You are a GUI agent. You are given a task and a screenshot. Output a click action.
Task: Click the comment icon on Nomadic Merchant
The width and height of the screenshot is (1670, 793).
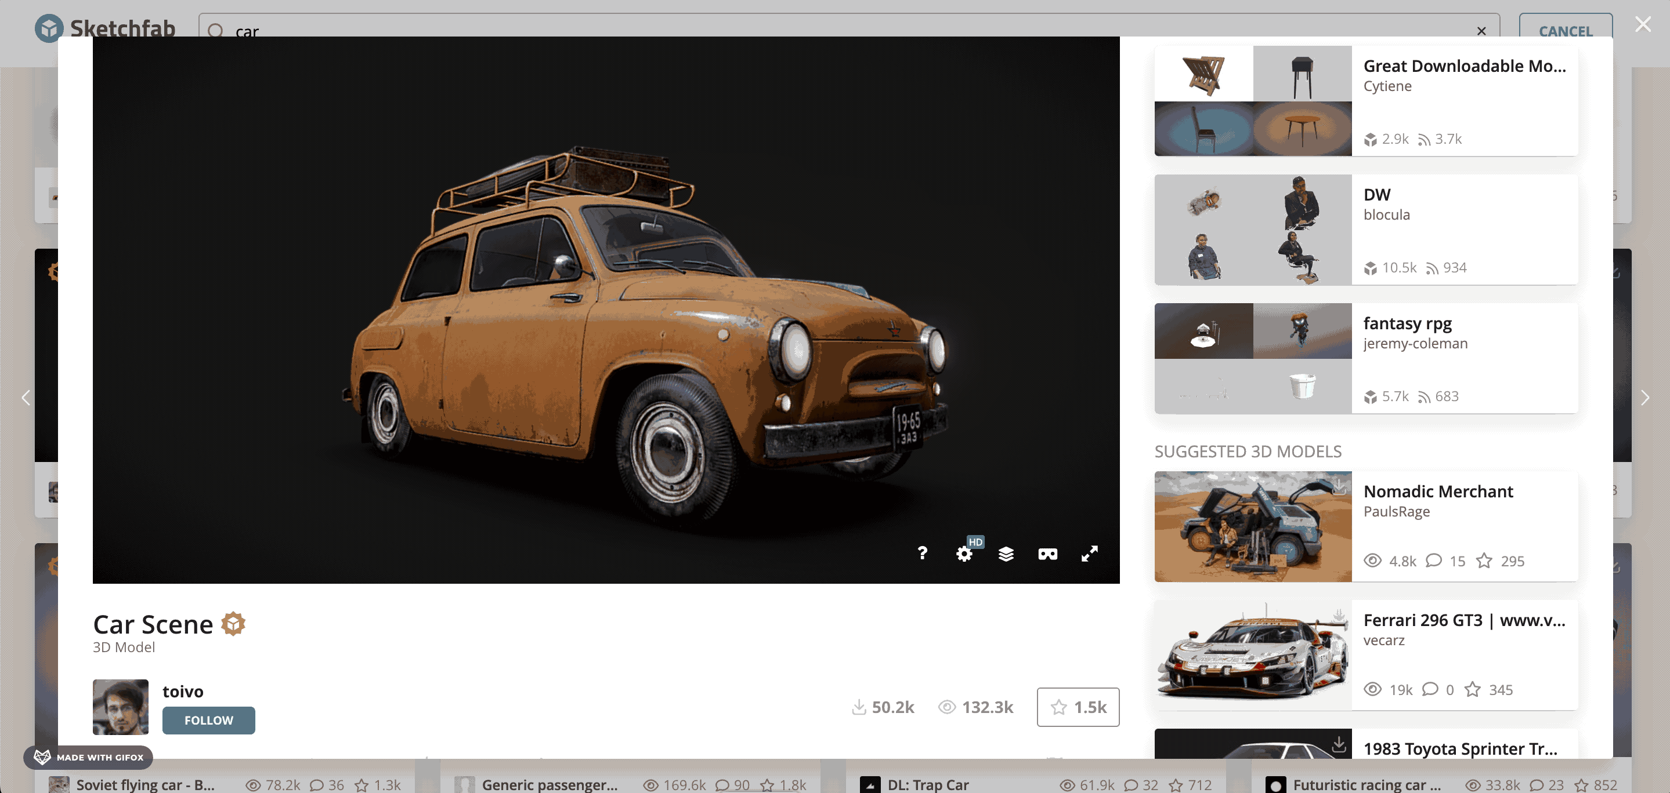click(1433, 561)
